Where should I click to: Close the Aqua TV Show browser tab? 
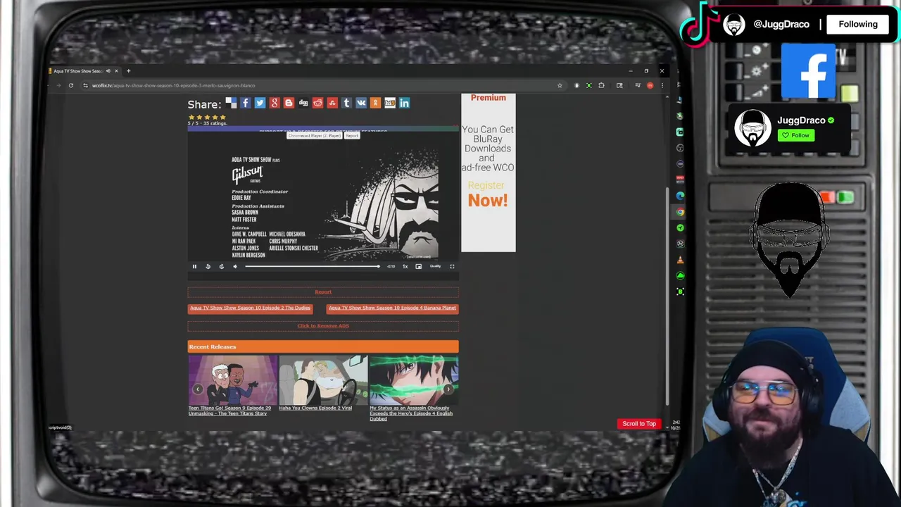tap(116, 71)
